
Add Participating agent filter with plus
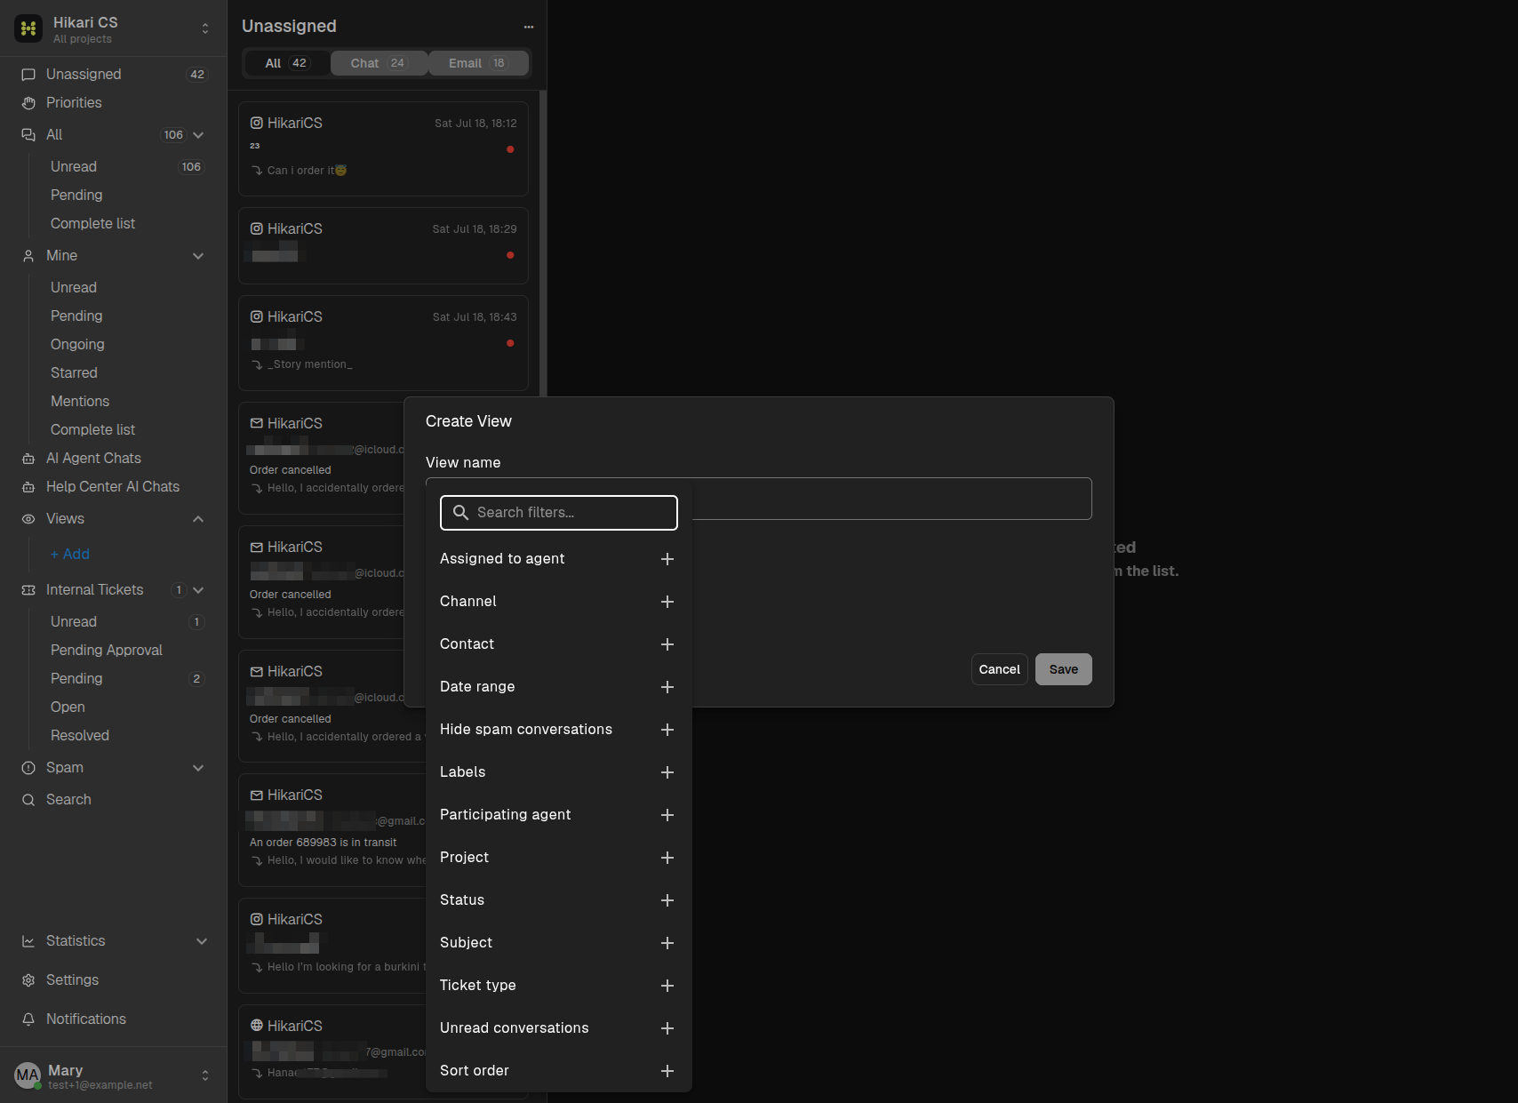(667, 815)
